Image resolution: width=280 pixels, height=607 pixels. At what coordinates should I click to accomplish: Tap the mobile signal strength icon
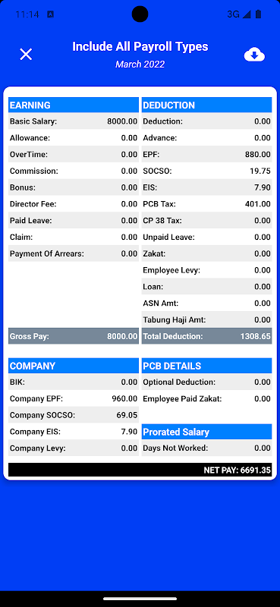tap(247, 14)
